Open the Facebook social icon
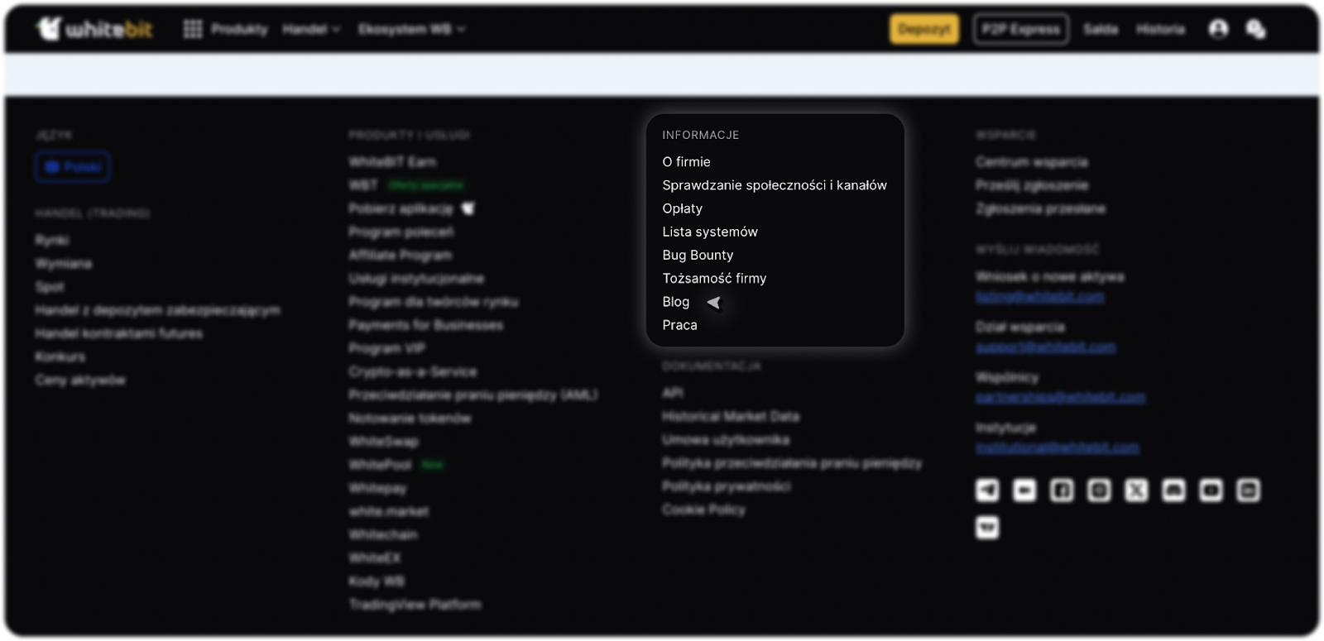Screen dimensions: 1324x641 1062,490
